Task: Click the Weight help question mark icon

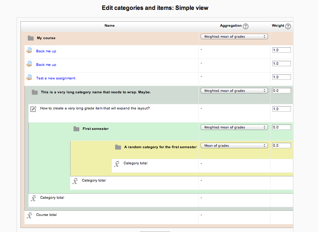Action: 288,26
